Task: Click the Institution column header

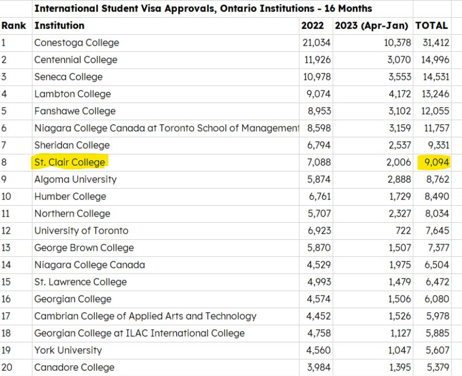Action: (x=166, y=26)
